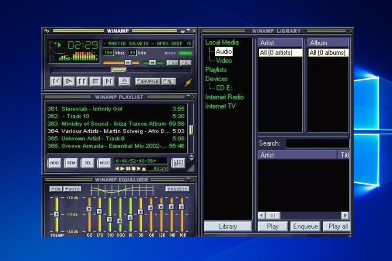
Task: Click the mini Next button in the playlist window
Action: point(139,169)
